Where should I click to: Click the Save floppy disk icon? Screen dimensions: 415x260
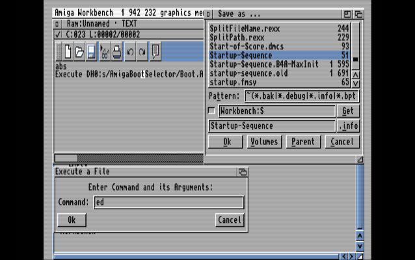click(91, 51)
